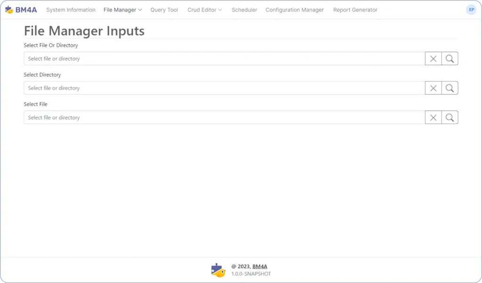
Task: Click the BM4A brand name in navbar
Action: click(x=26, y=10)
